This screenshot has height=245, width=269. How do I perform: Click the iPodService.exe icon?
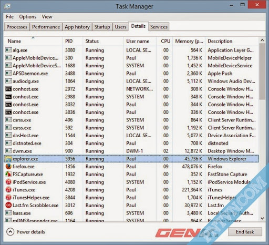(8, 182)
